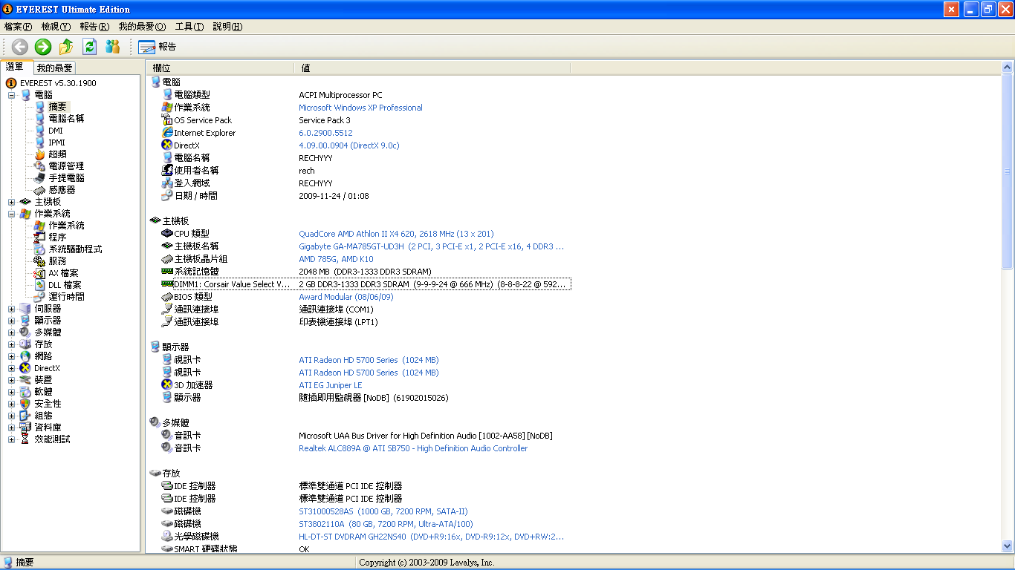Screen dimensions: 1015x570
Task: Expand the 顯示器 tree node
Action: point(12,321)
